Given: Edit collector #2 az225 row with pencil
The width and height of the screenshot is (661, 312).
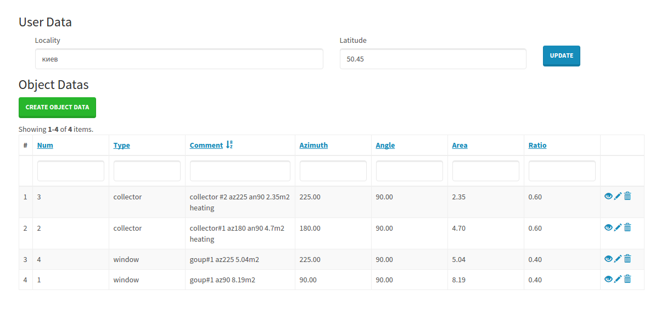Looking at the screenshot, I should pos(618,196).
